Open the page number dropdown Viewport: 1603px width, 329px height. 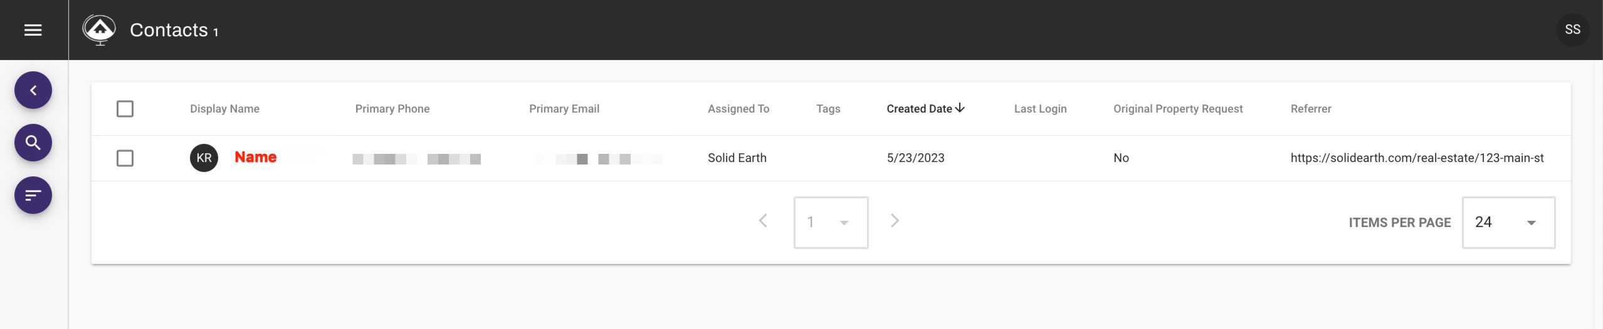click(x=831, y=223)
